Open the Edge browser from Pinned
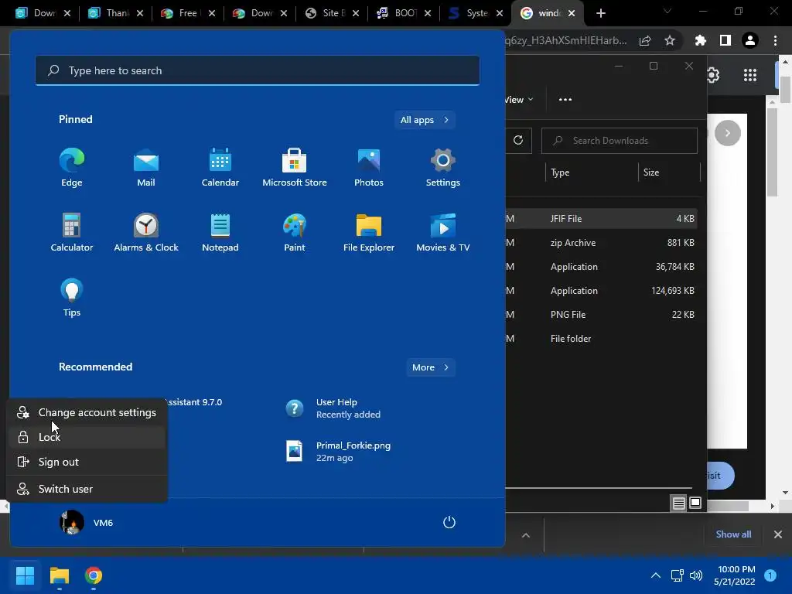Image resolution: width=792 pixels, height=594 pixels. point(72,168)
